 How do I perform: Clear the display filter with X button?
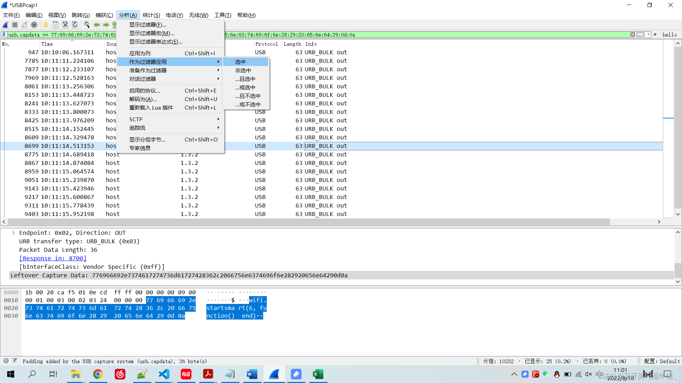click(x=633, y=35)
